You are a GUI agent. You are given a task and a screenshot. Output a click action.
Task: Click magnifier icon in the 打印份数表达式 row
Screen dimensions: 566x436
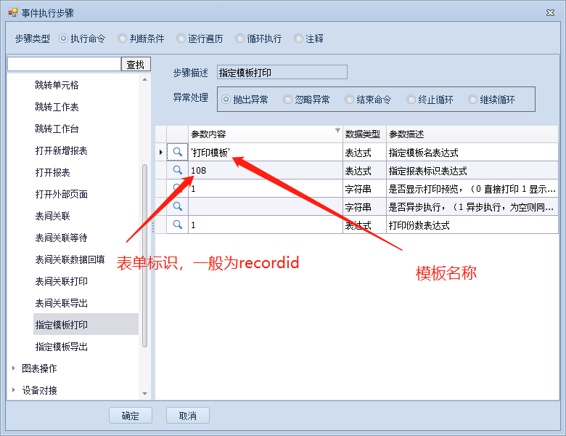[x=177, y=225]
